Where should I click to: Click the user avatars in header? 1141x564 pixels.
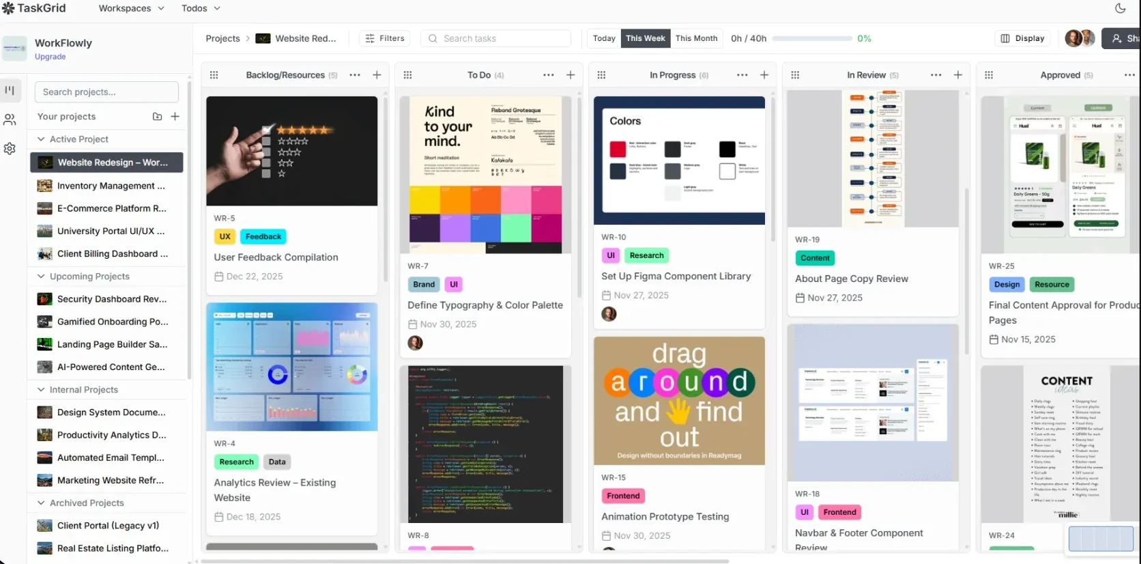1080,38
